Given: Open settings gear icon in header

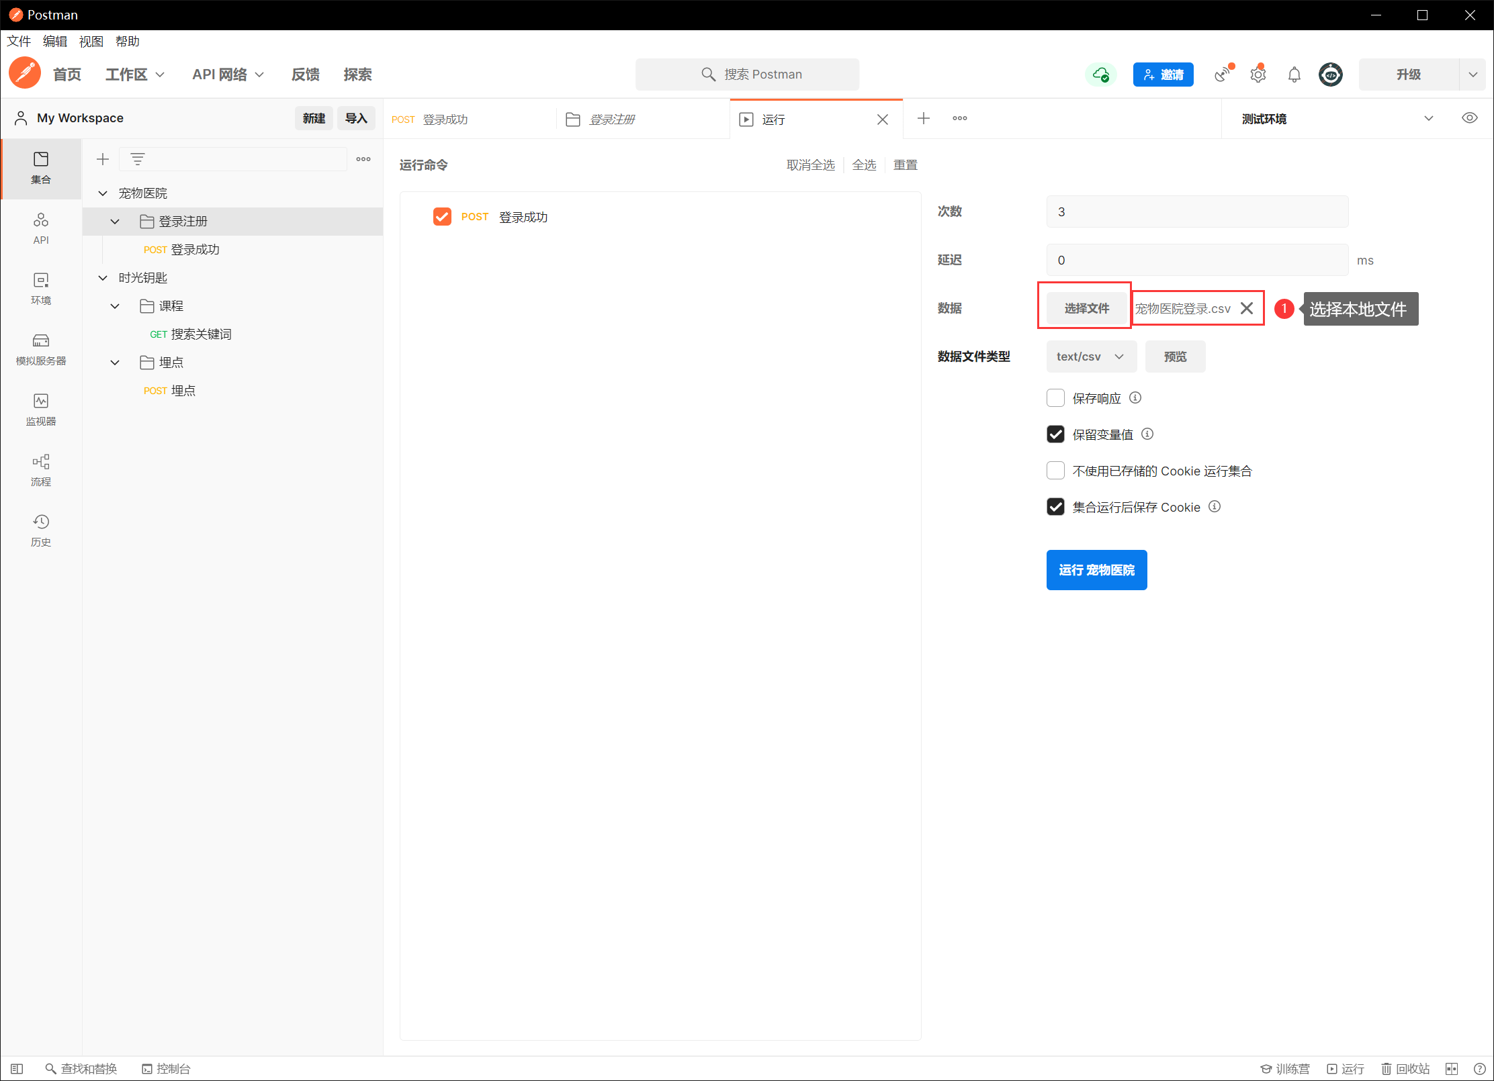Looking at the screenshot, I should (1258, 75).
